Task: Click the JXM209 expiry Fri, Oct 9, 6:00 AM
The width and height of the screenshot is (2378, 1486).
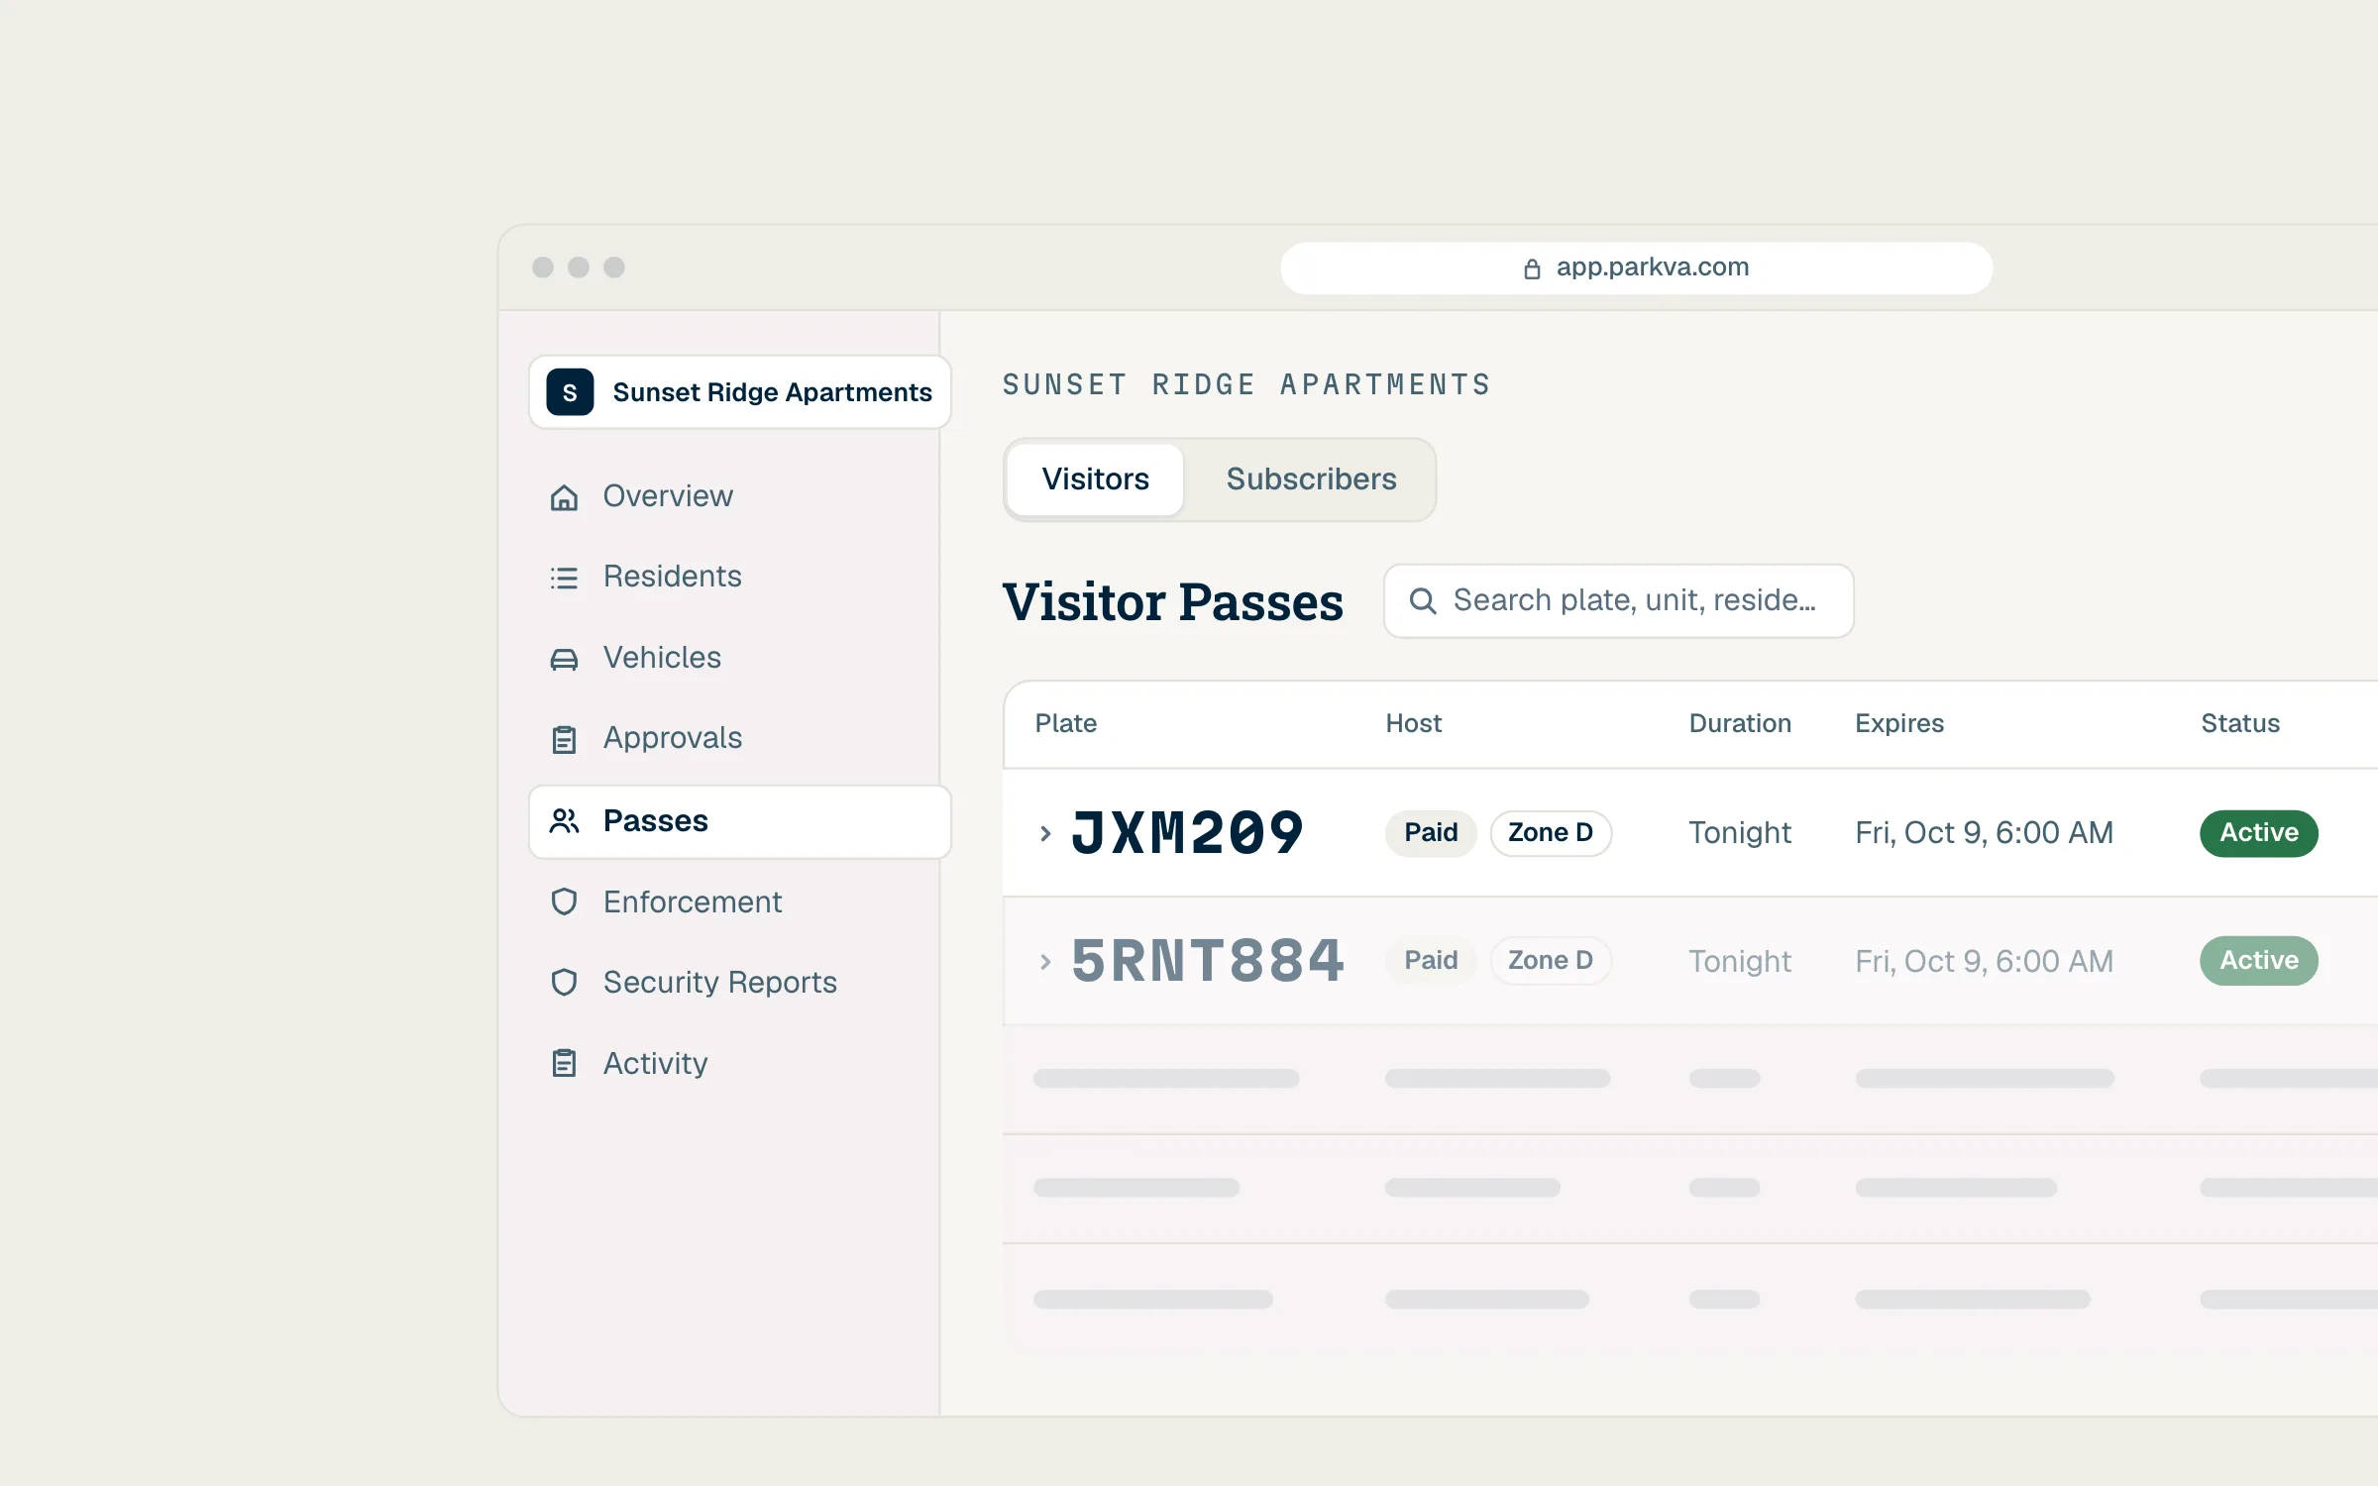Action: (x=1985, y=834)
